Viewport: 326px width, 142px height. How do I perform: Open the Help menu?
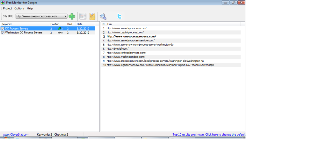[30, 9]
